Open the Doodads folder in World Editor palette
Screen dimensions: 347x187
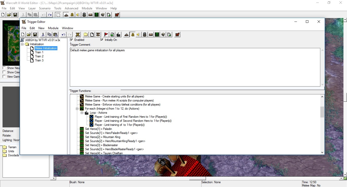coord(13,155)
